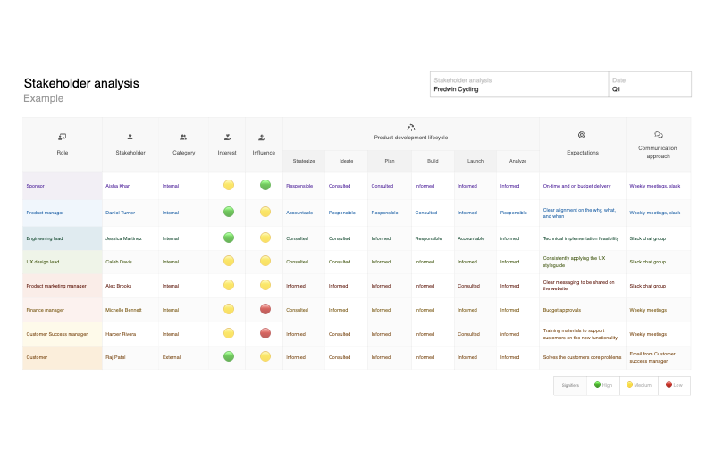Viewport: 715px width, 468px height.
Task: Click stakeholder name Daniel Turner
Action: (x=121, y=213)
